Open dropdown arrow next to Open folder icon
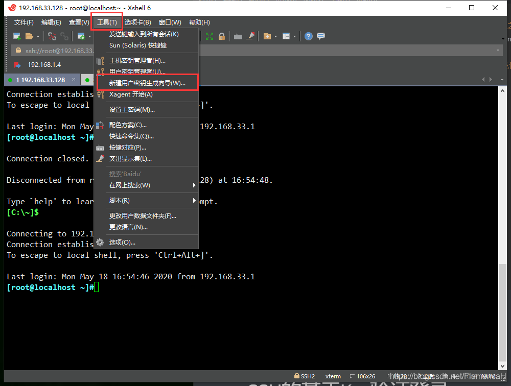The image size is (511, 386). point(38,36)
